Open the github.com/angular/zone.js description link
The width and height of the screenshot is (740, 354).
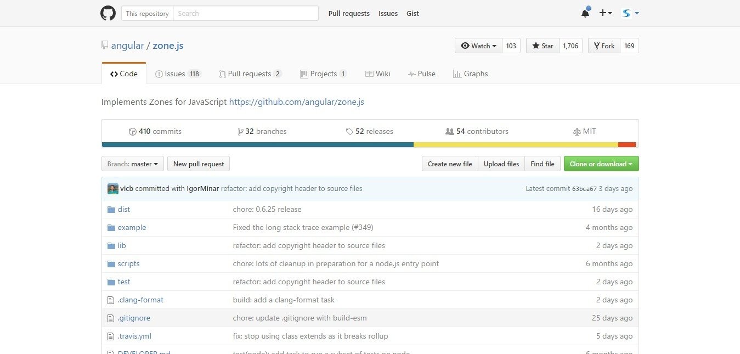click(x=297, y=102)
